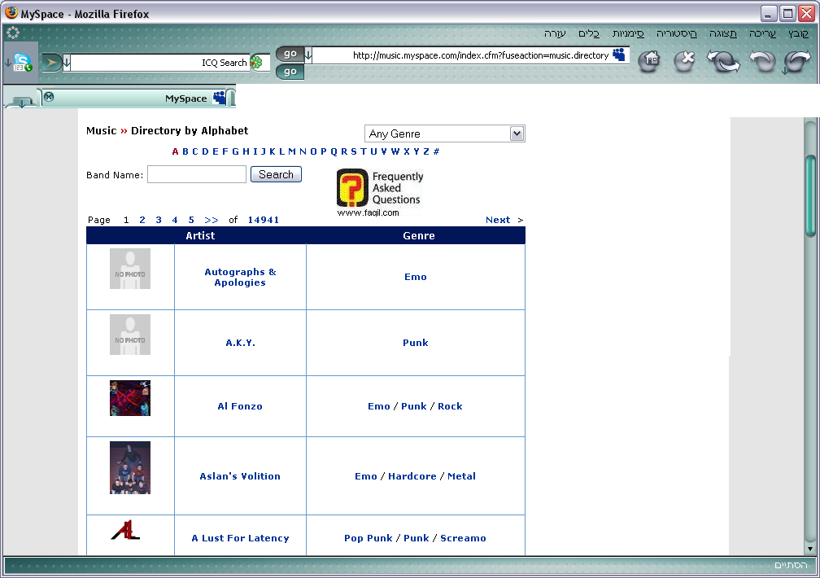Click the green arrow icon beside ICQ search
Image resolution: width=820 pixels, height=578 pixels.
(x=50, y=63)
